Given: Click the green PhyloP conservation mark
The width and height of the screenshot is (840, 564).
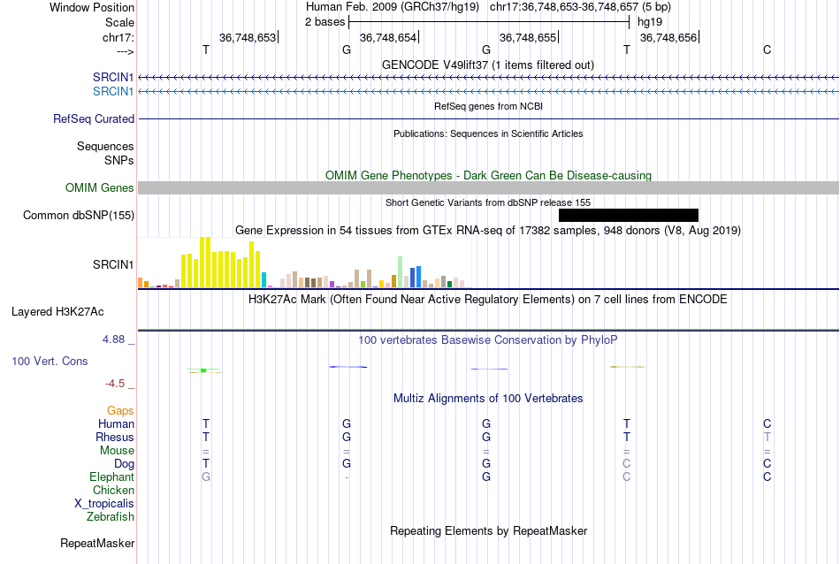Looking at the screenshot, I should tap(203, 370).
